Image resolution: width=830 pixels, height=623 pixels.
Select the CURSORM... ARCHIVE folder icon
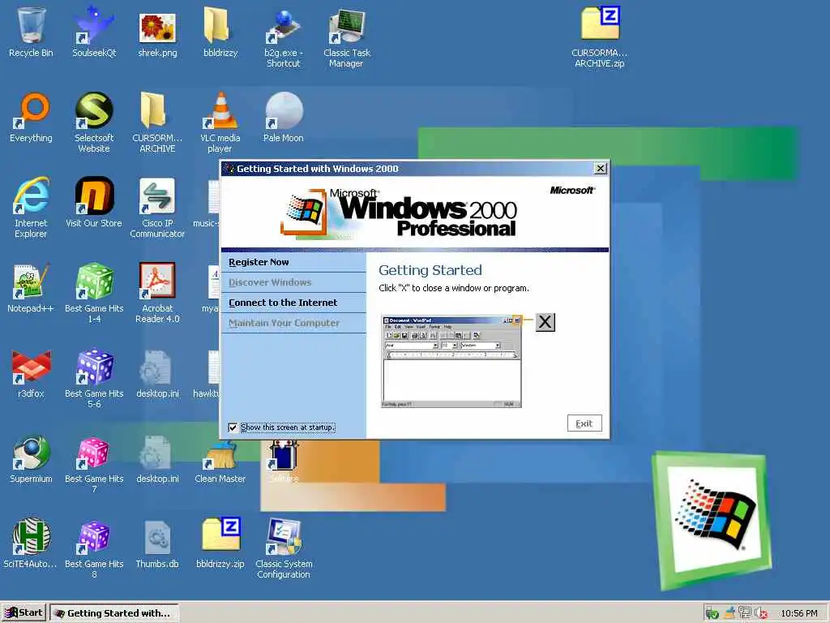[153, 110]
